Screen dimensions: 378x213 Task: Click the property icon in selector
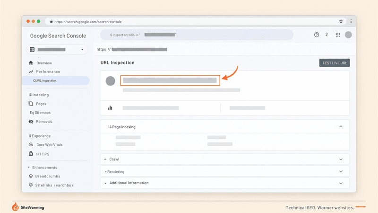coord(32,50)
